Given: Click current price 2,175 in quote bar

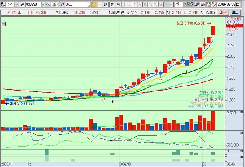Looking at the screenshot, I should coord(12,12).
